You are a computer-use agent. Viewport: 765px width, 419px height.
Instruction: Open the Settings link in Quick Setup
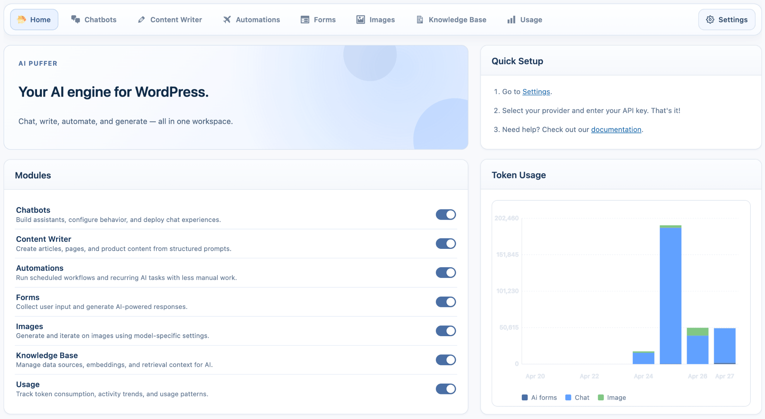coord(536,91)
